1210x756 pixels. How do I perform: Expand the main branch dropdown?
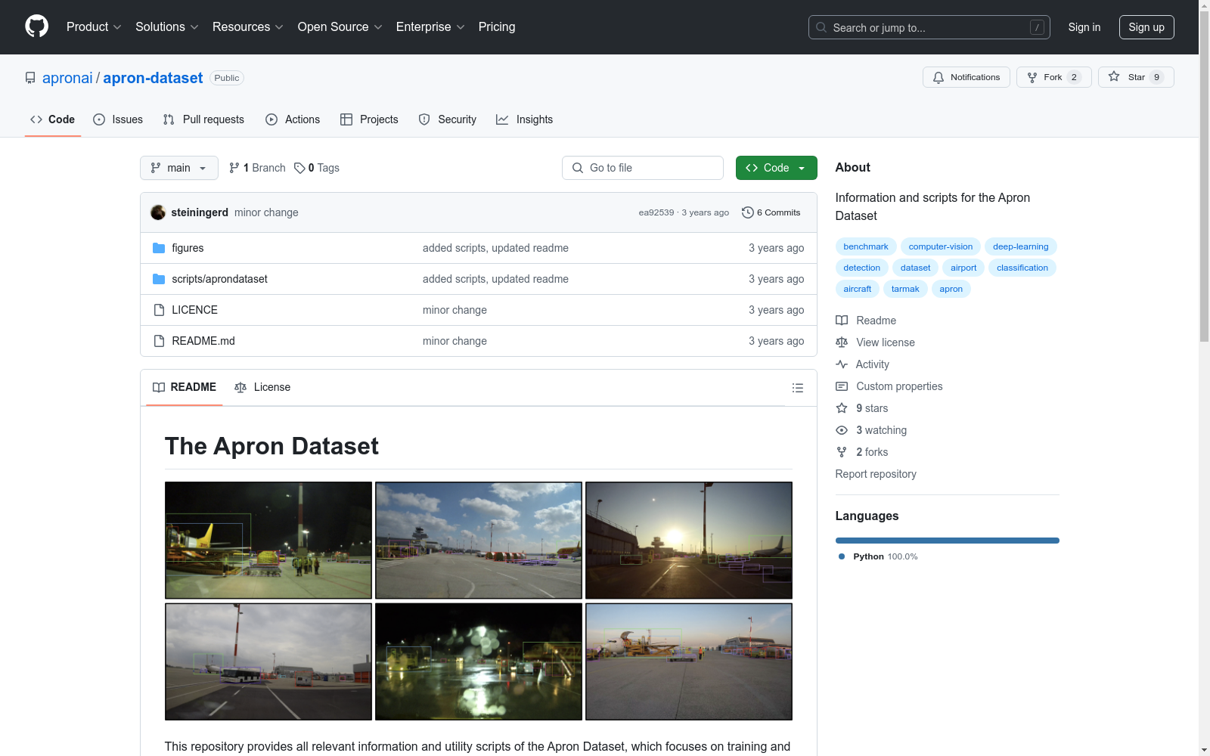click(178, 168)
